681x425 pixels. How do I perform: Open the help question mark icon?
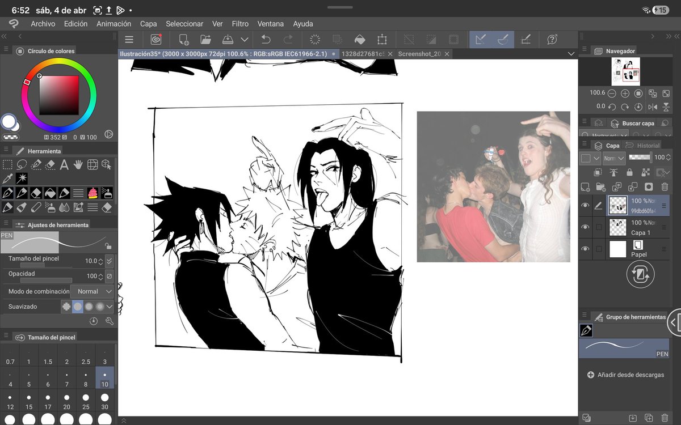tap(552, 39)
